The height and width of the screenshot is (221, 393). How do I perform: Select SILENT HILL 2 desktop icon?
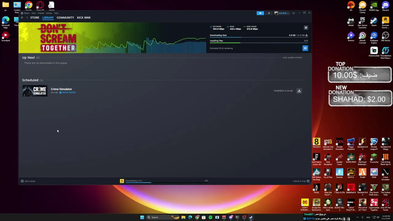tap(339, 205)
